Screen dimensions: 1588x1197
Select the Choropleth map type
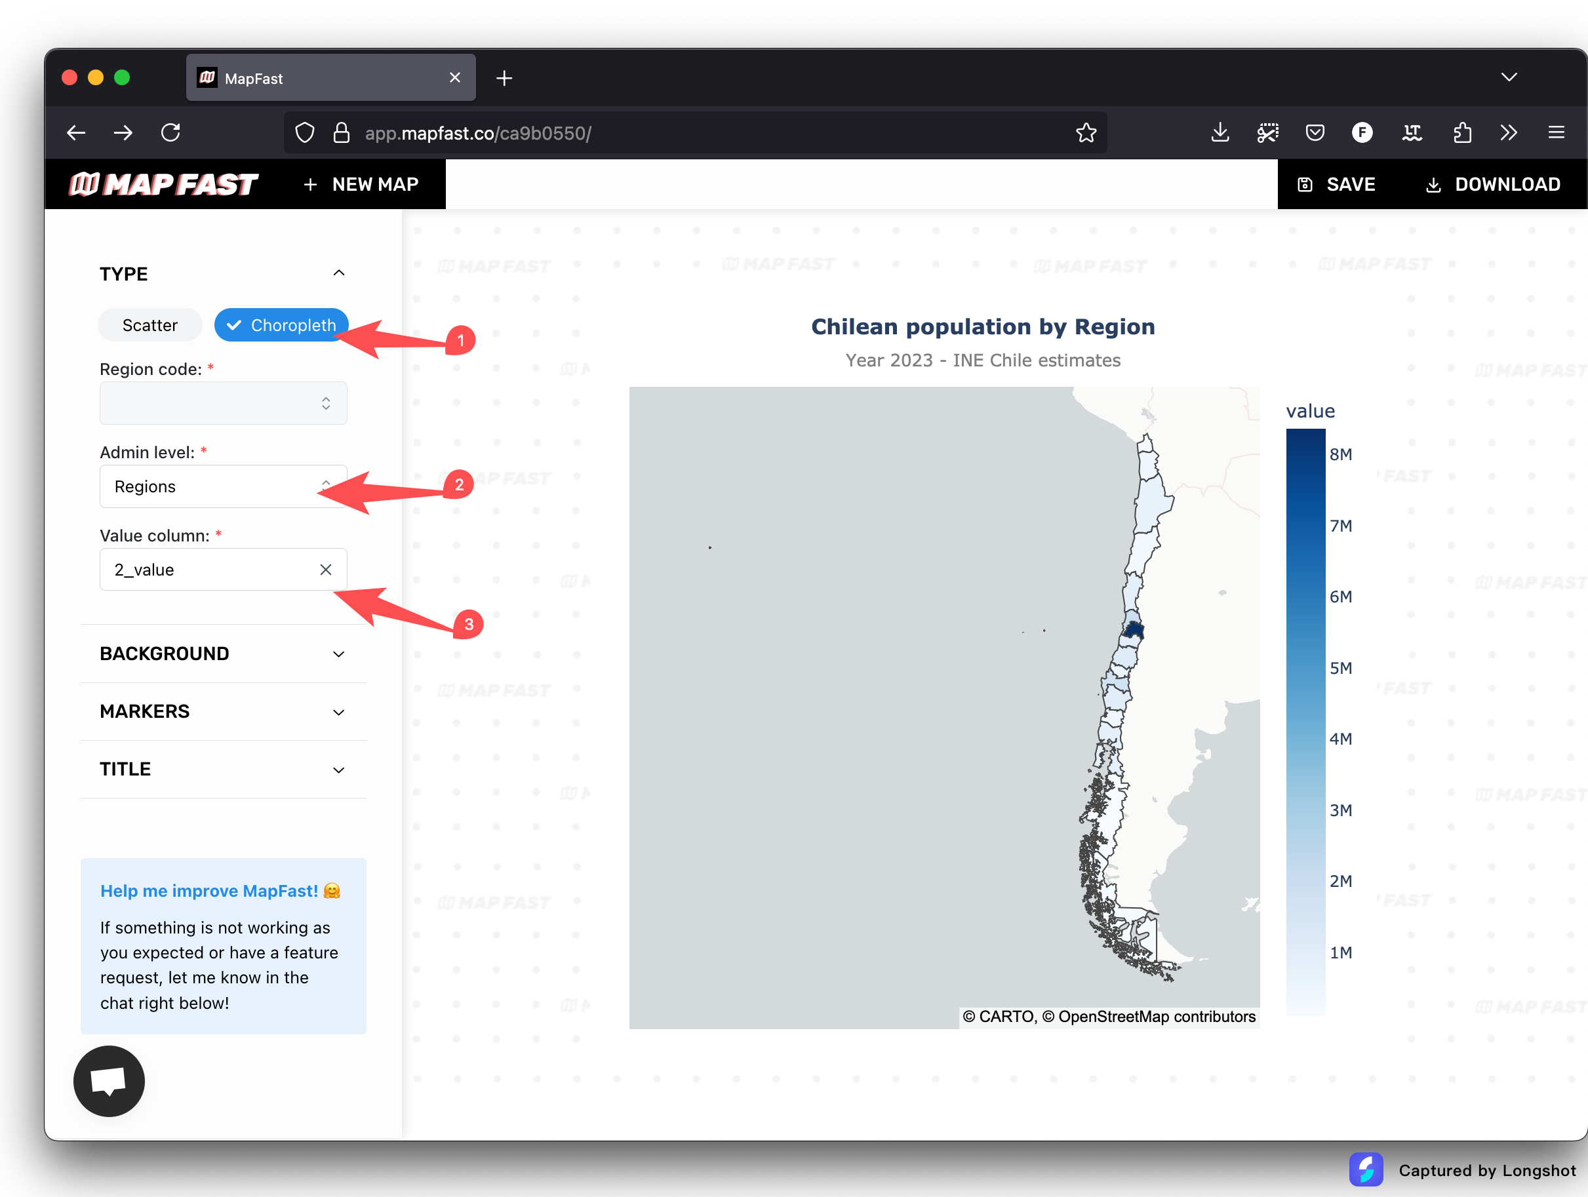click(281, 325)
